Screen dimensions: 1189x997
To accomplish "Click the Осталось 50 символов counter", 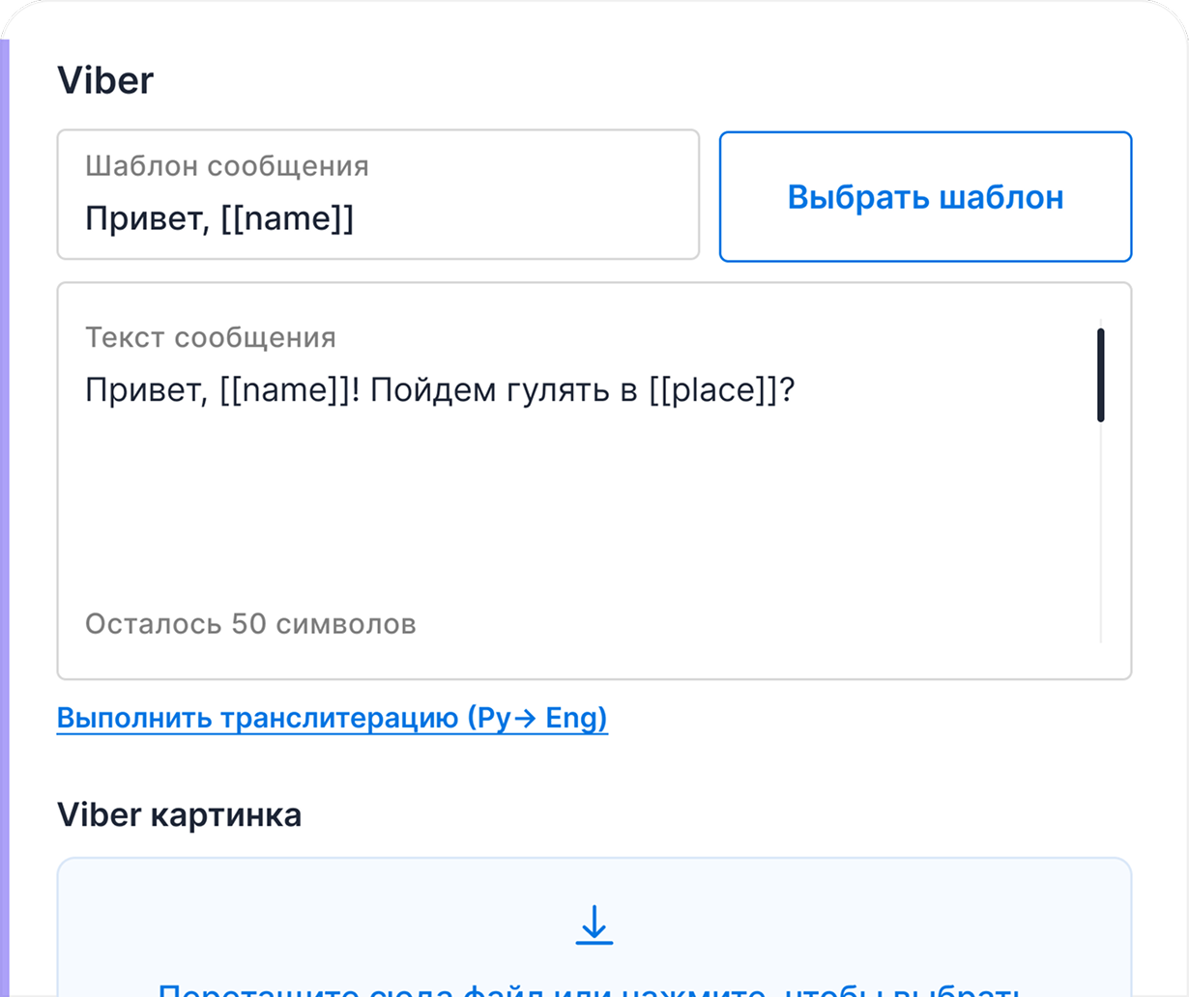I will click(x=250, y=624).
